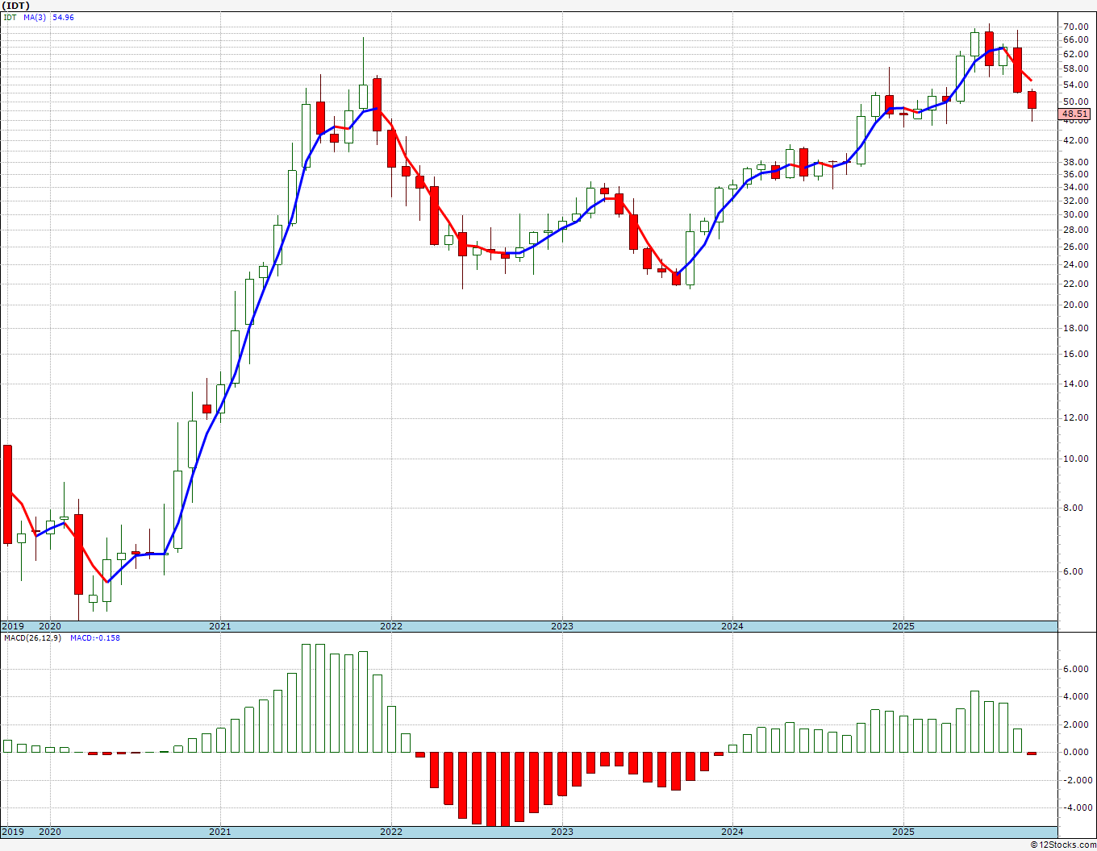Image resolution: width=1097 pixels, height=851 pixels.
Task: Select the 14.00 price axis label
Action: 1076,384
